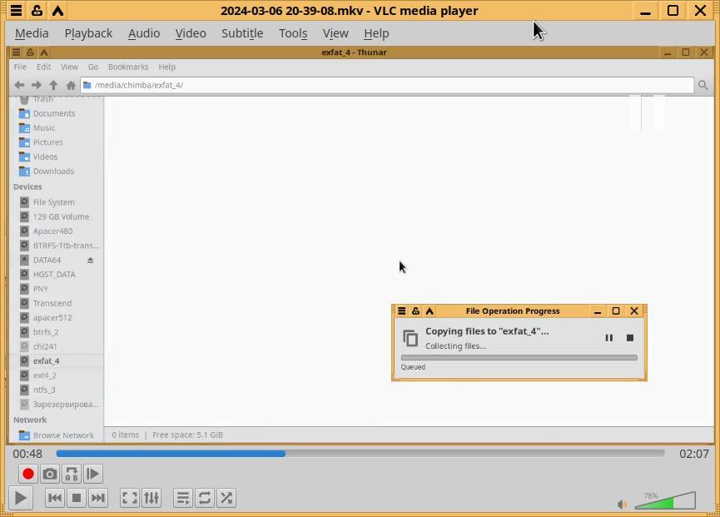Toggle remaining time display at 02:07
The width and height of the screenshot is (720, 517).
coord(694,454)
